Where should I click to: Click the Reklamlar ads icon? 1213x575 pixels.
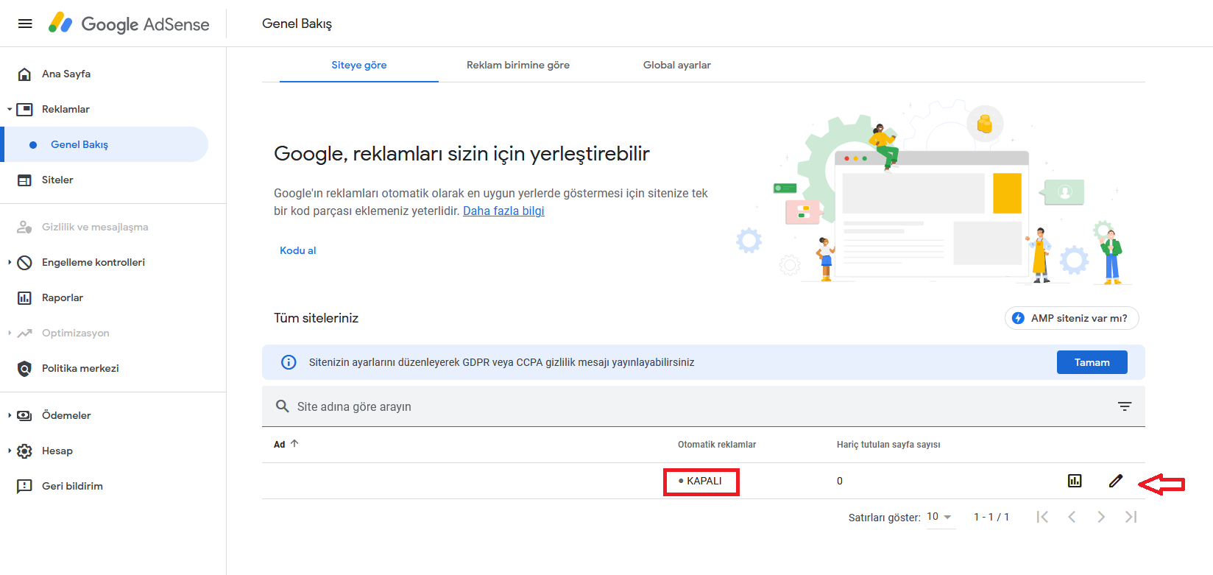tap(24, 109)
